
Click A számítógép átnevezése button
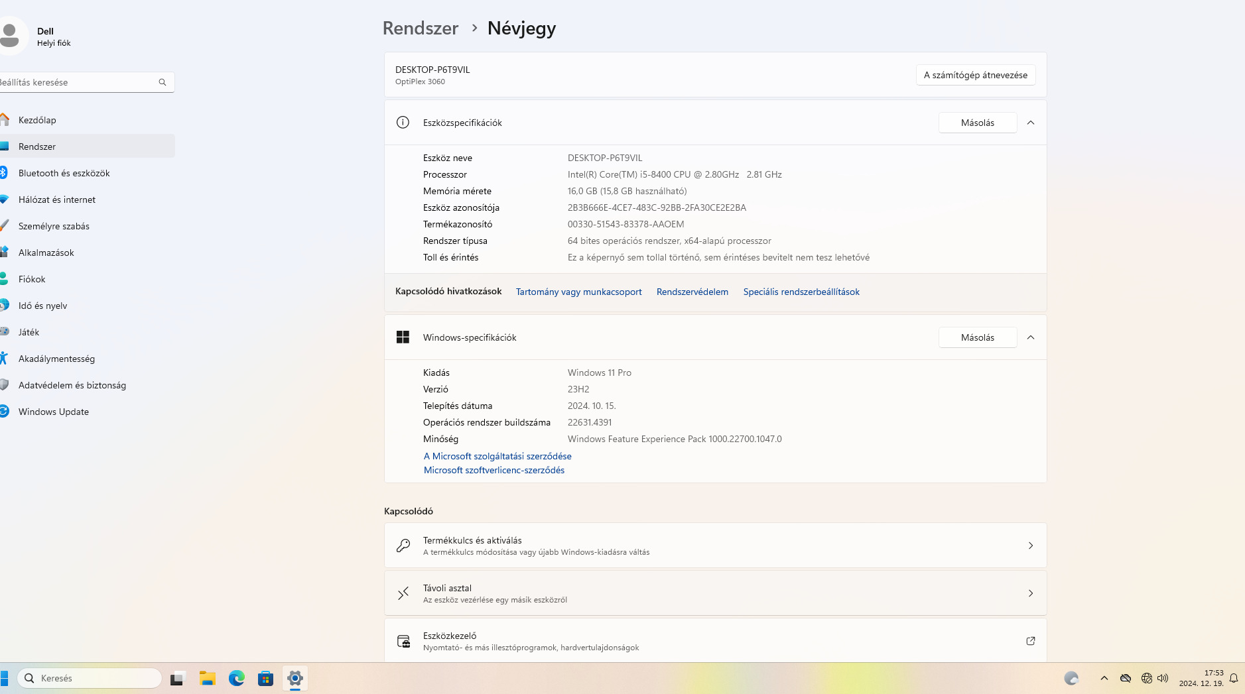(976, 75)
